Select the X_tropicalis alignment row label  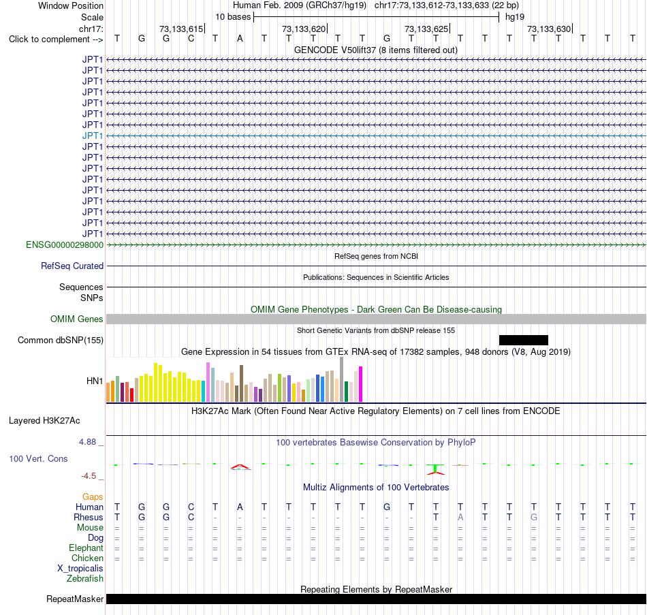(x=80, y=569)
